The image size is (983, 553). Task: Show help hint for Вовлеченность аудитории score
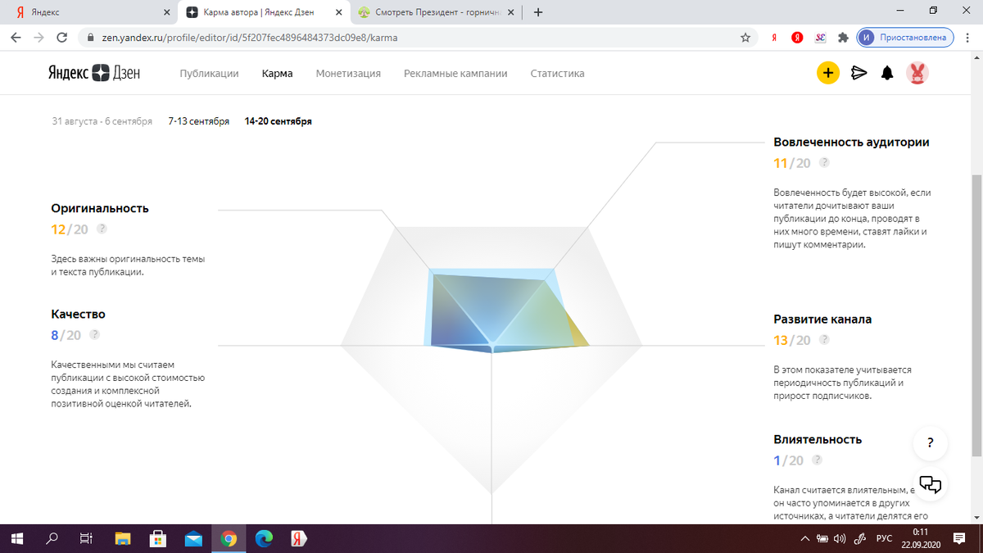(824, 163)
